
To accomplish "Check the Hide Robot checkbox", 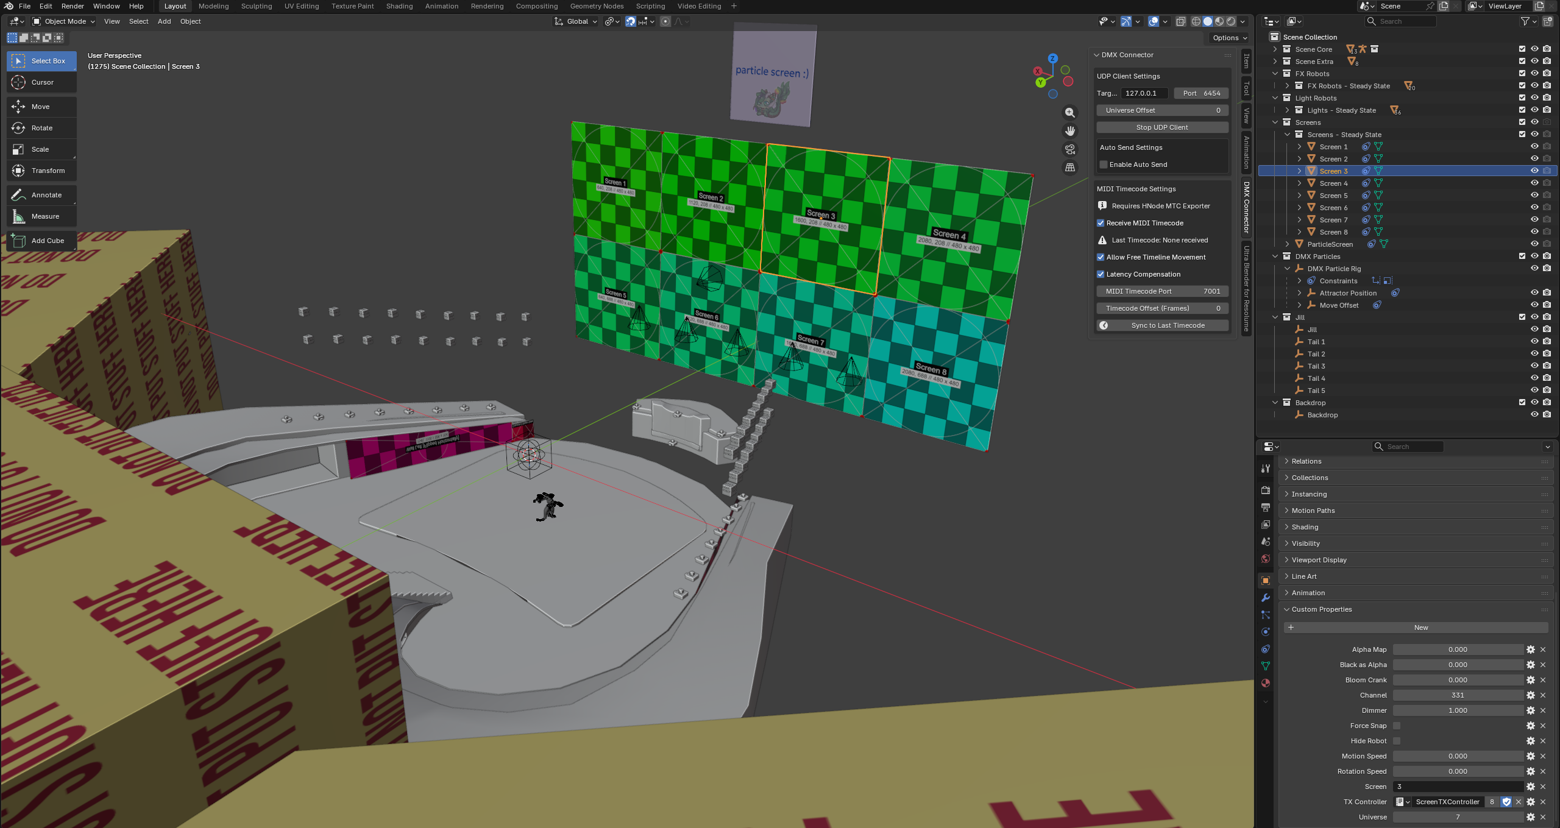I will tap(1397, 741).
